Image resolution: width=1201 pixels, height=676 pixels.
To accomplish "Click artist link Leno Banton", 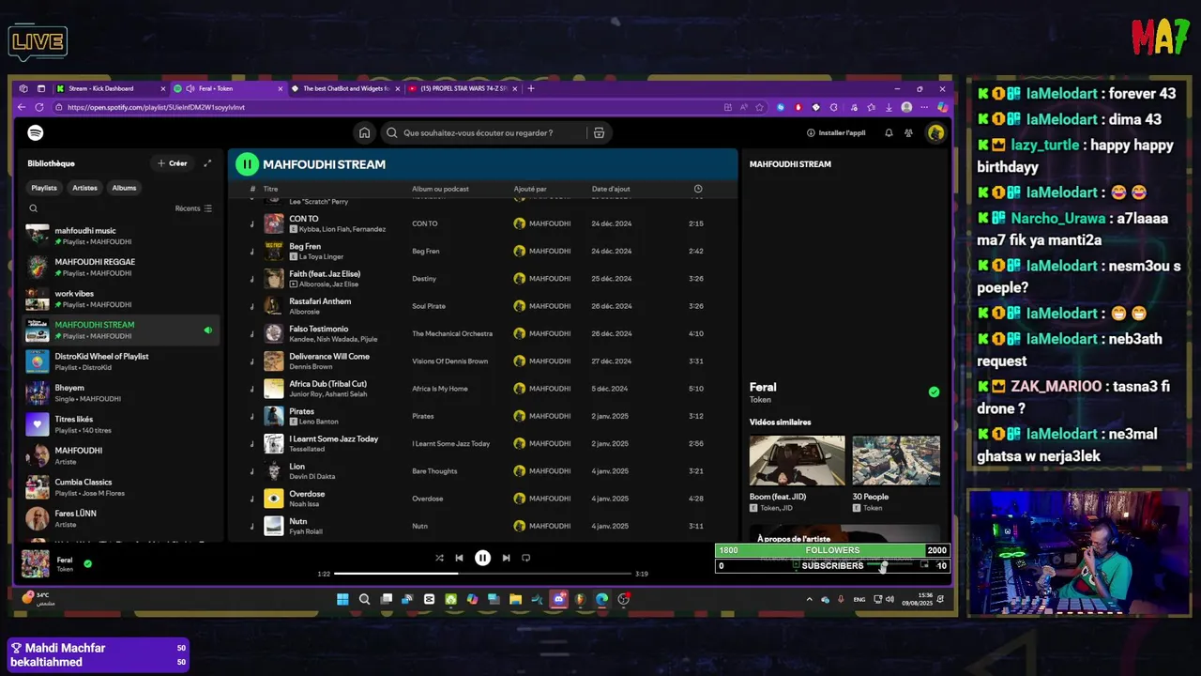I will (318, 422).
